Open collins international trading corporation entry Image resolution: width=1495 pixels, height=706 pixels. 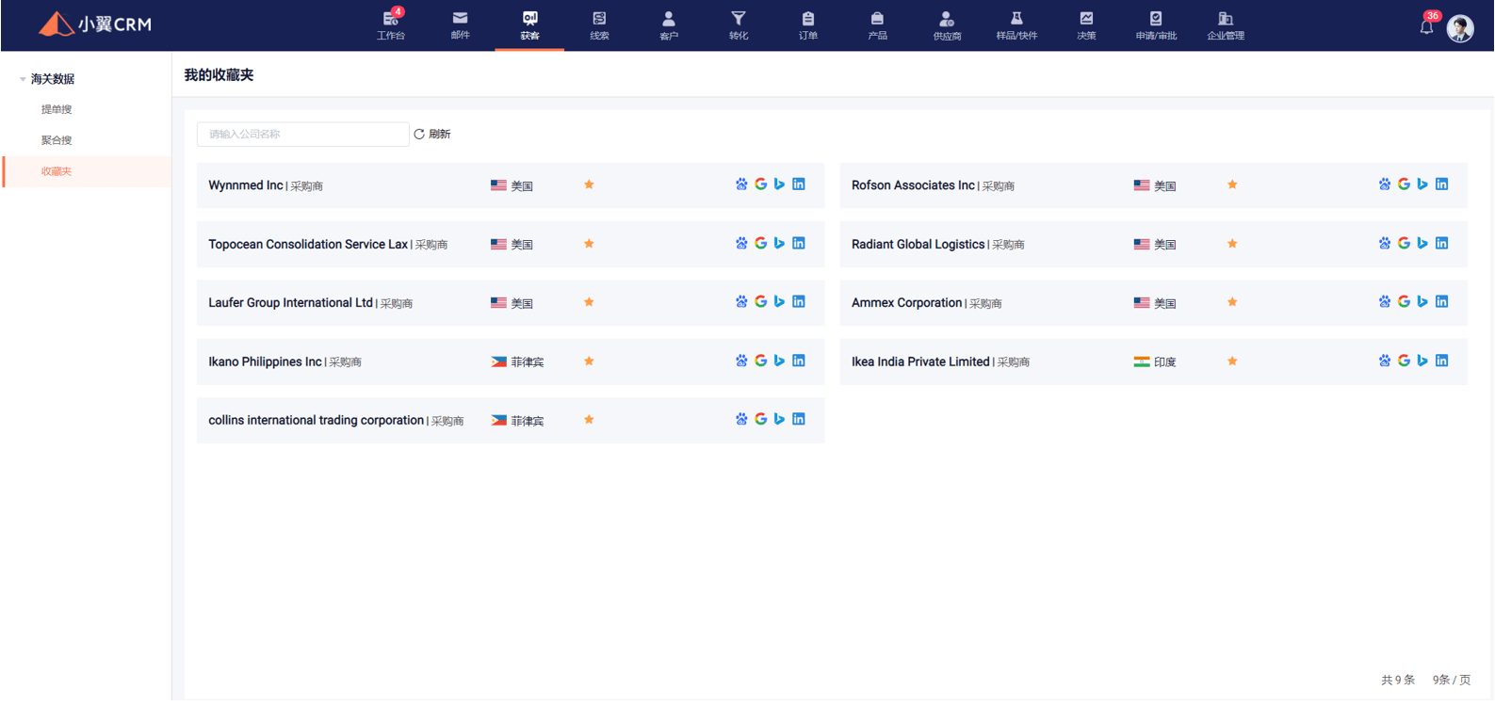point(317,420)
